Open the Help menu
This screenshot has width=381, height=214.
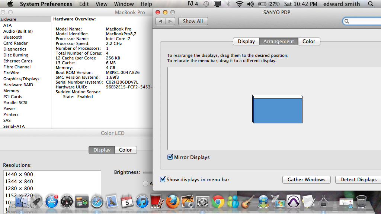pos(146,4)
